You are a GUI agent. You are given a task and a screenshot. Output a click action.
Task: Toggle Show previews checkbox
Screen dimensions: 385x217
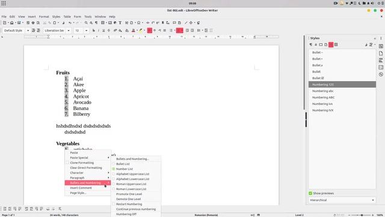click(x=310, y=193)
